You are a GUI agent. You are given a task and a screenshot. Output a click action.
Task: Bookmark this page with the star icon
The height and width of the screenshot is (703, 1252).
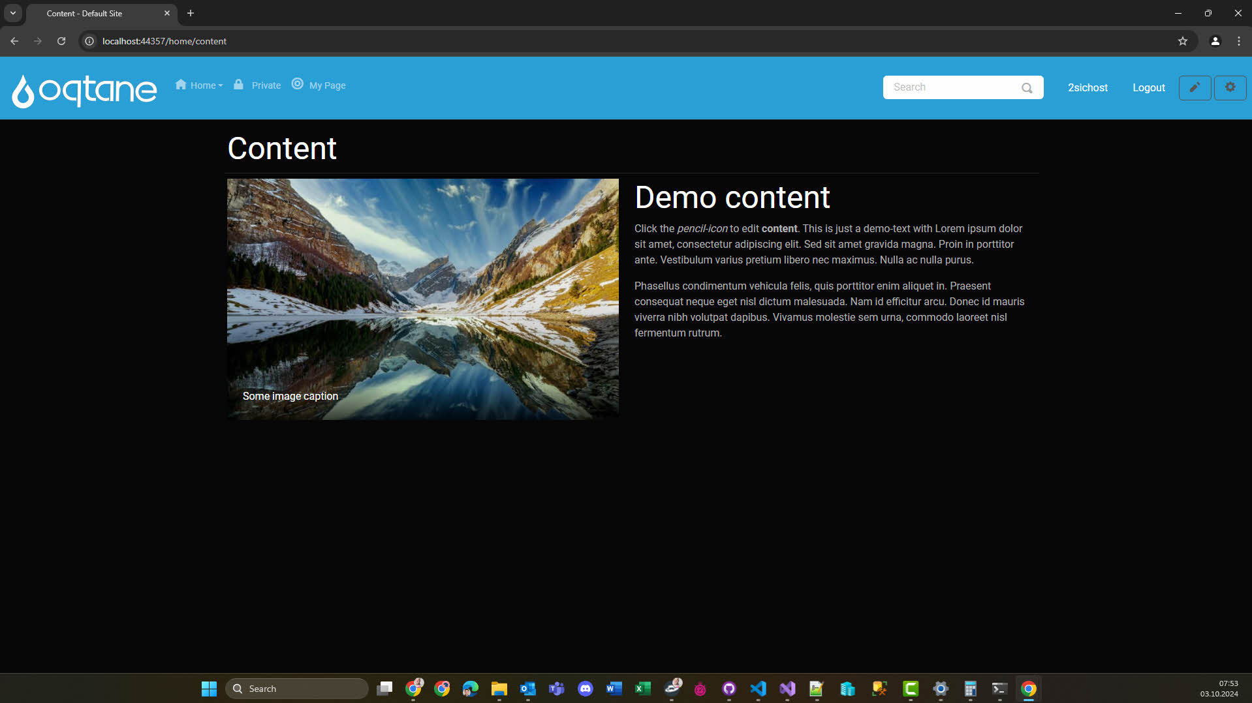[x=1182, y=41]
